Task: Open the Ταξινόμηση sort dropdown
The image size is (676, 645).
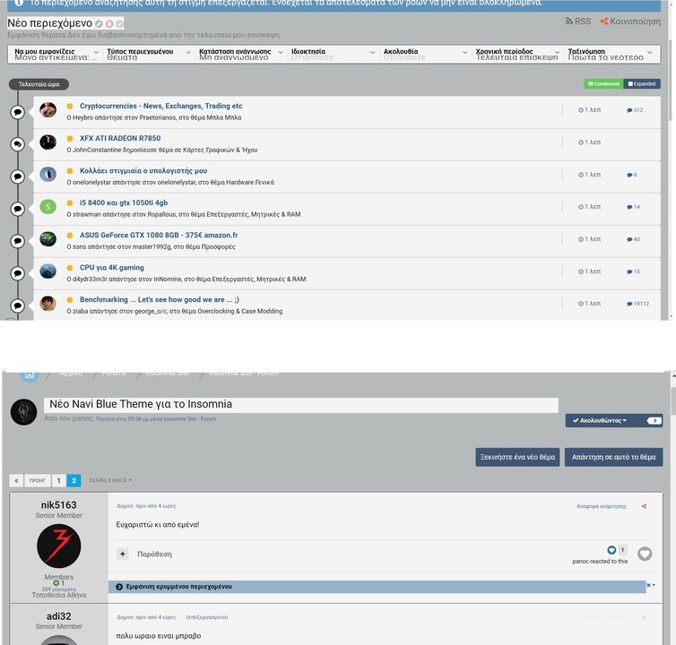Action: pos(610,54)
